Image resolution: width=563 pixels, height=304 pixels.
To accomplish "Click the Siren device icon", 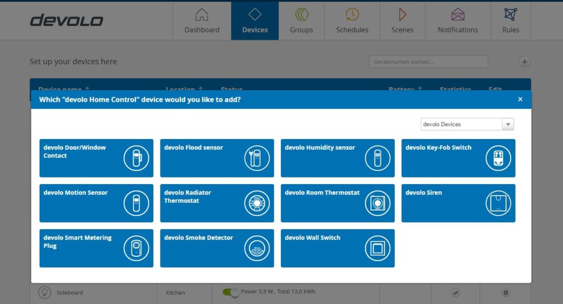I will coord(498,203).
